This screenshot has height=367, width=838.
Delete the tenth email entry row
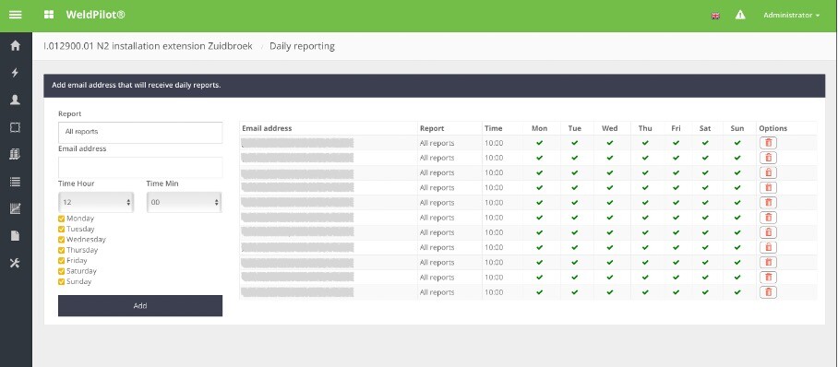coord(768,278)
